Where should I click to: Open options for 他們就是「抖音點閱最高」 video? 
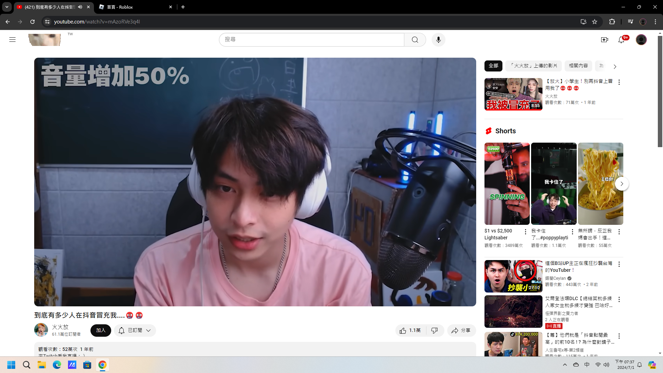point(619,336)
